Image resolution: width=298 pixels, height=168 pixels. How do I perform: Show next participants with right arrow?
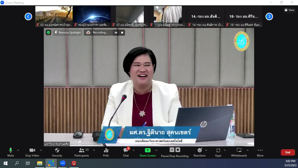tap(269, 16)
